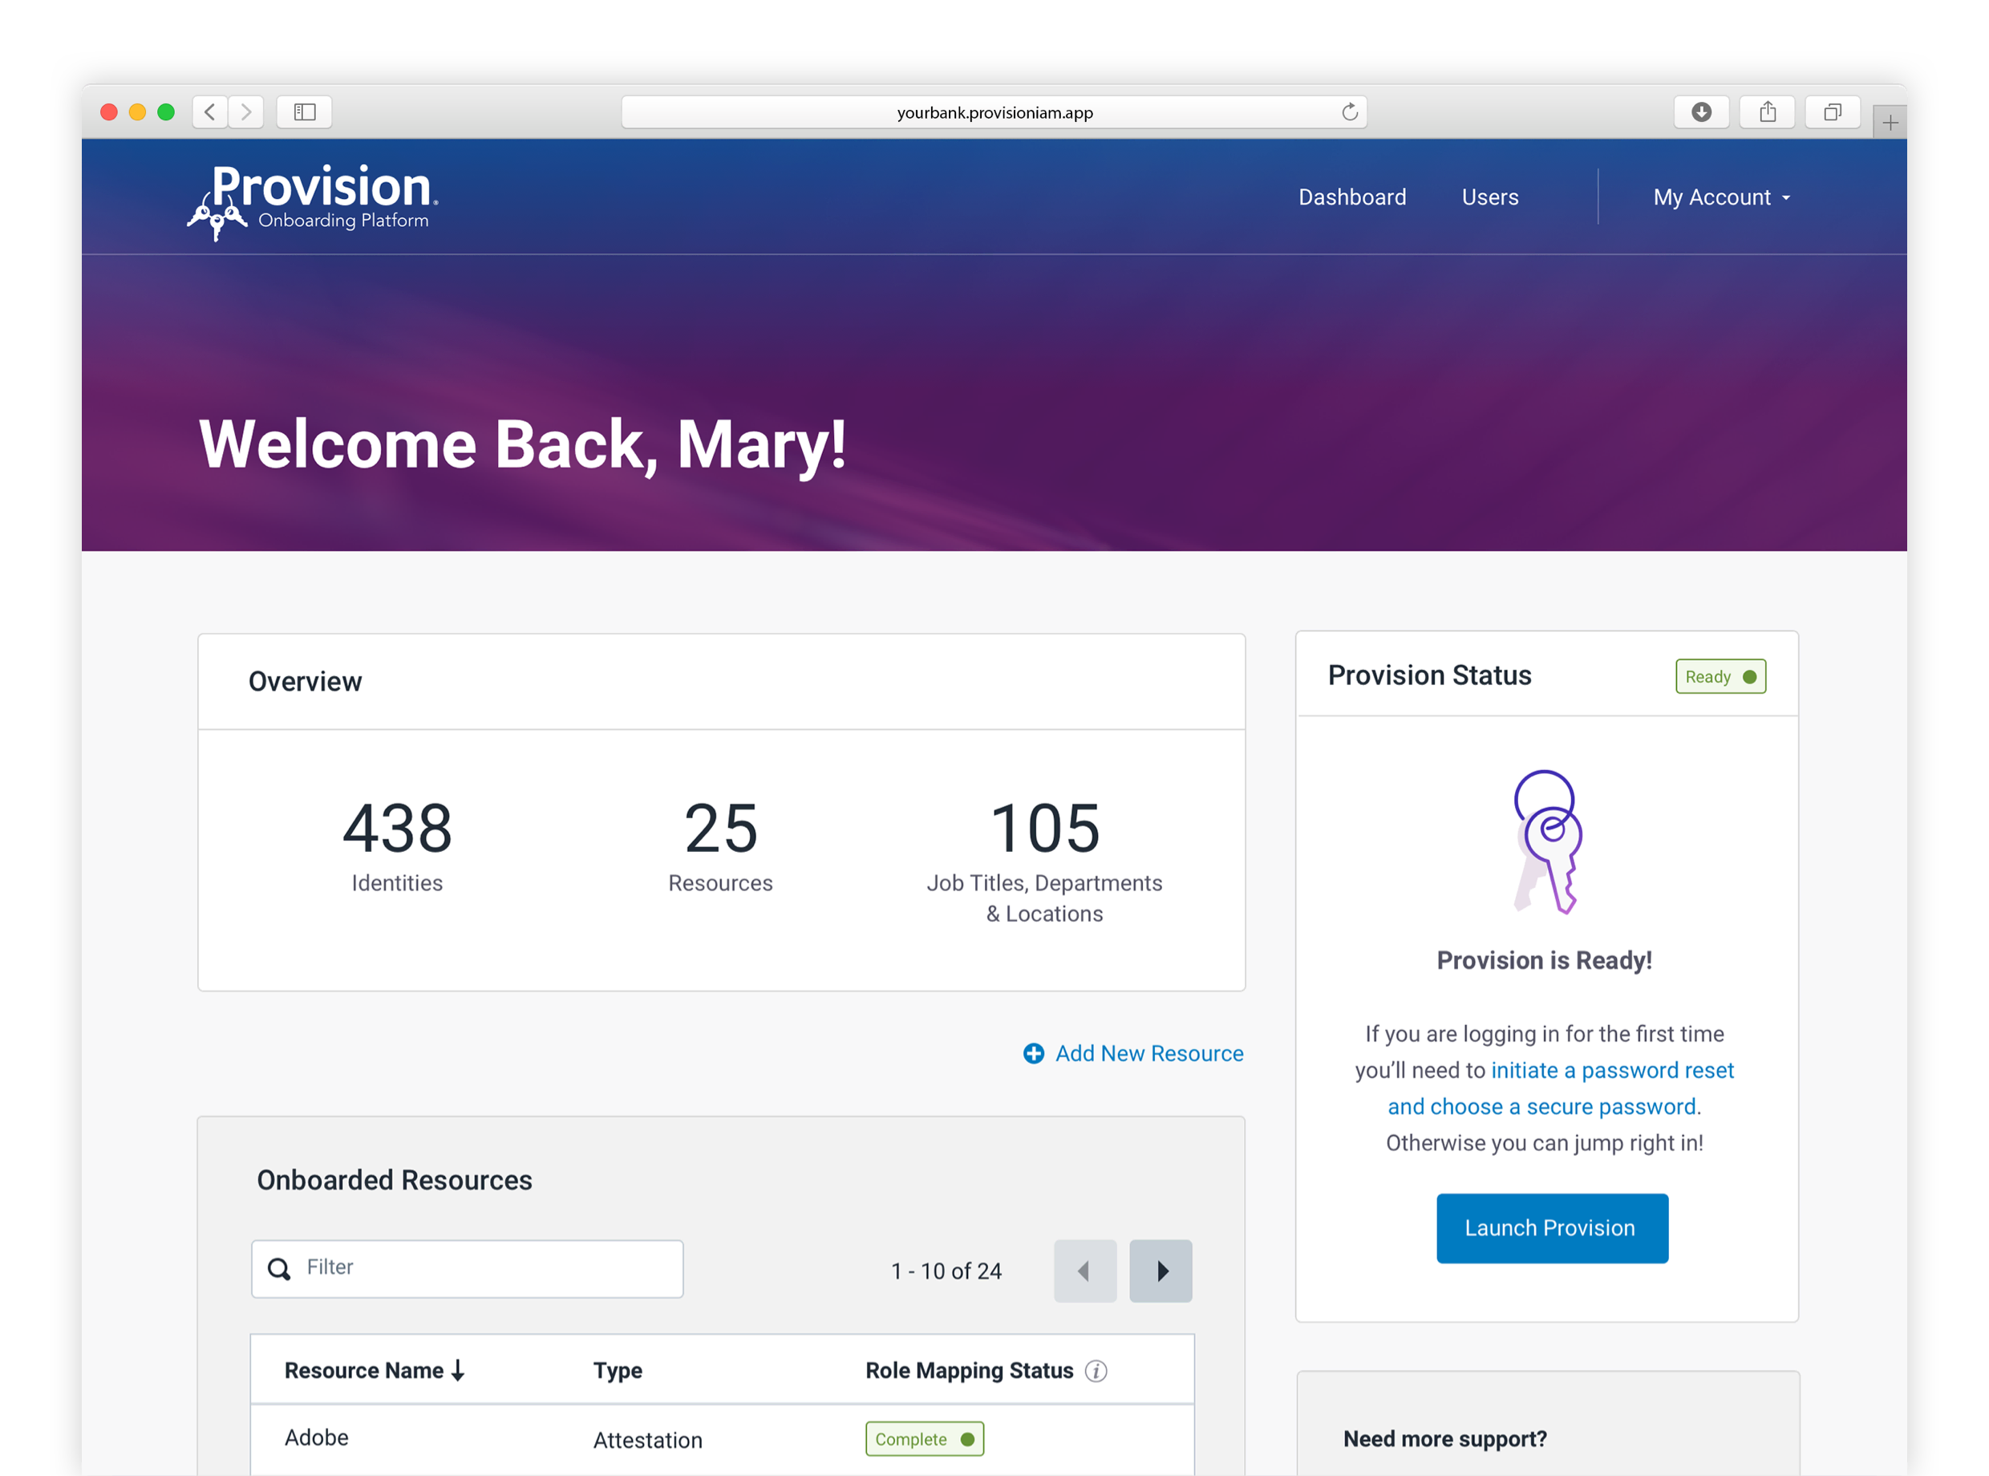Open the info tooltip beside Role Mapping Status
Screen dimensions: 1989x1476
click(x=1096, y=1371)
